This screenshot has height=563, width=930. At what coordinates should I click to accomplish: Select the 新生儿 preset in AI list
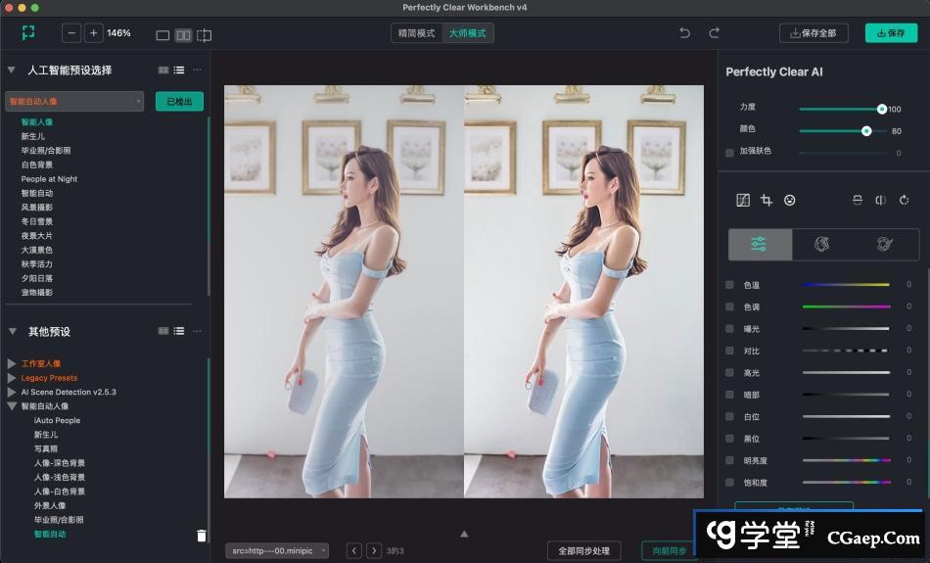pos(33,136)
